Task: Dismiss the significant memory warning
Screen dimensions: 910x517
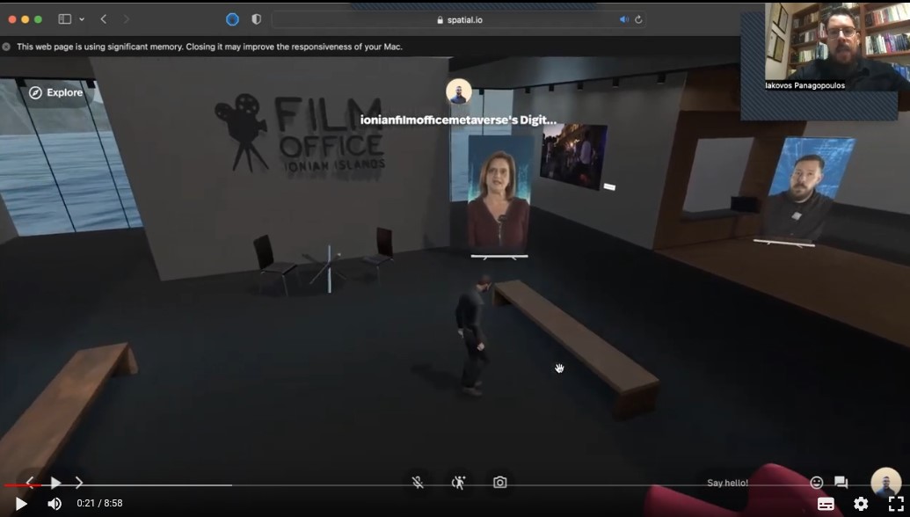Action: click(x=6, y=47)
